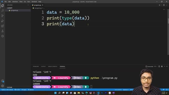
Task: Open the Testing flask view
Action: [2, 31]
